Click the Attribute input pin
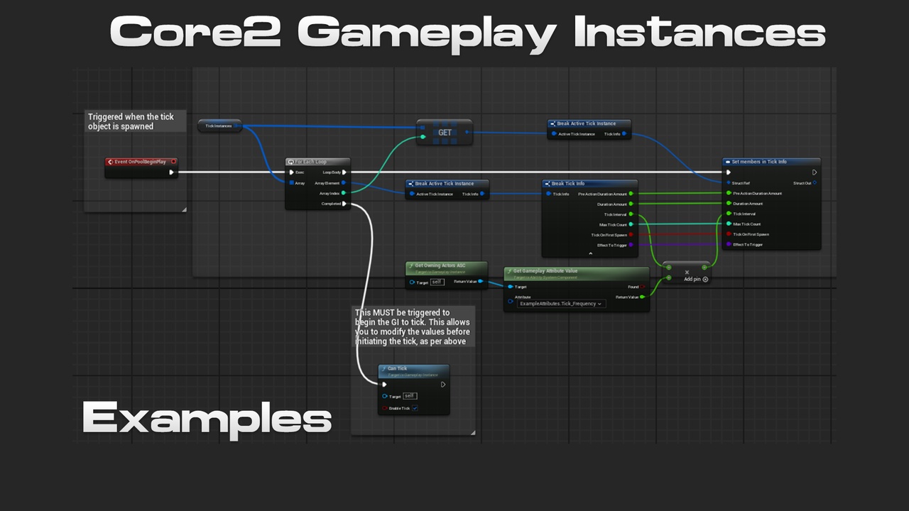Image resolution: width=909 pixels, height=511 pixels. point(510,300)
